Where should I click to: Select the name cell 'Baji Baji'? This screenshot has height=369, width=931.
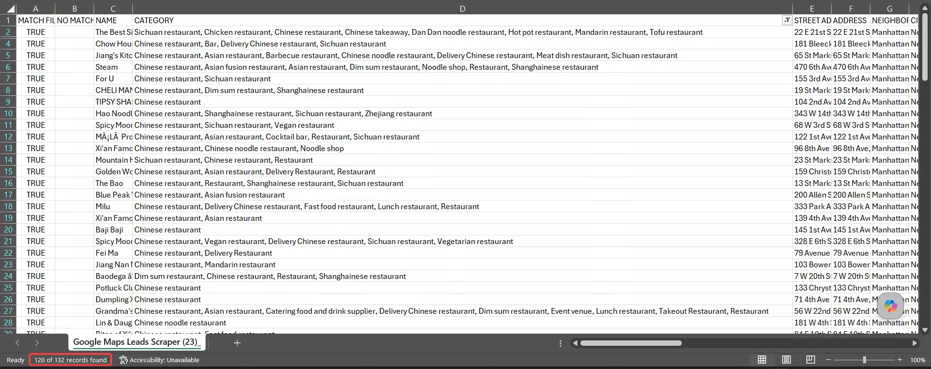tap(113, 230)
